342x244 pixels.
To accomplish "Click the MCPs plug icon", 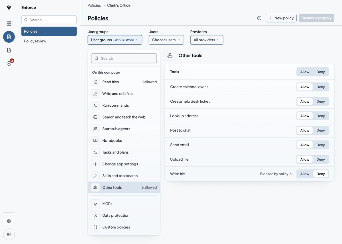I will click(95, 204).
